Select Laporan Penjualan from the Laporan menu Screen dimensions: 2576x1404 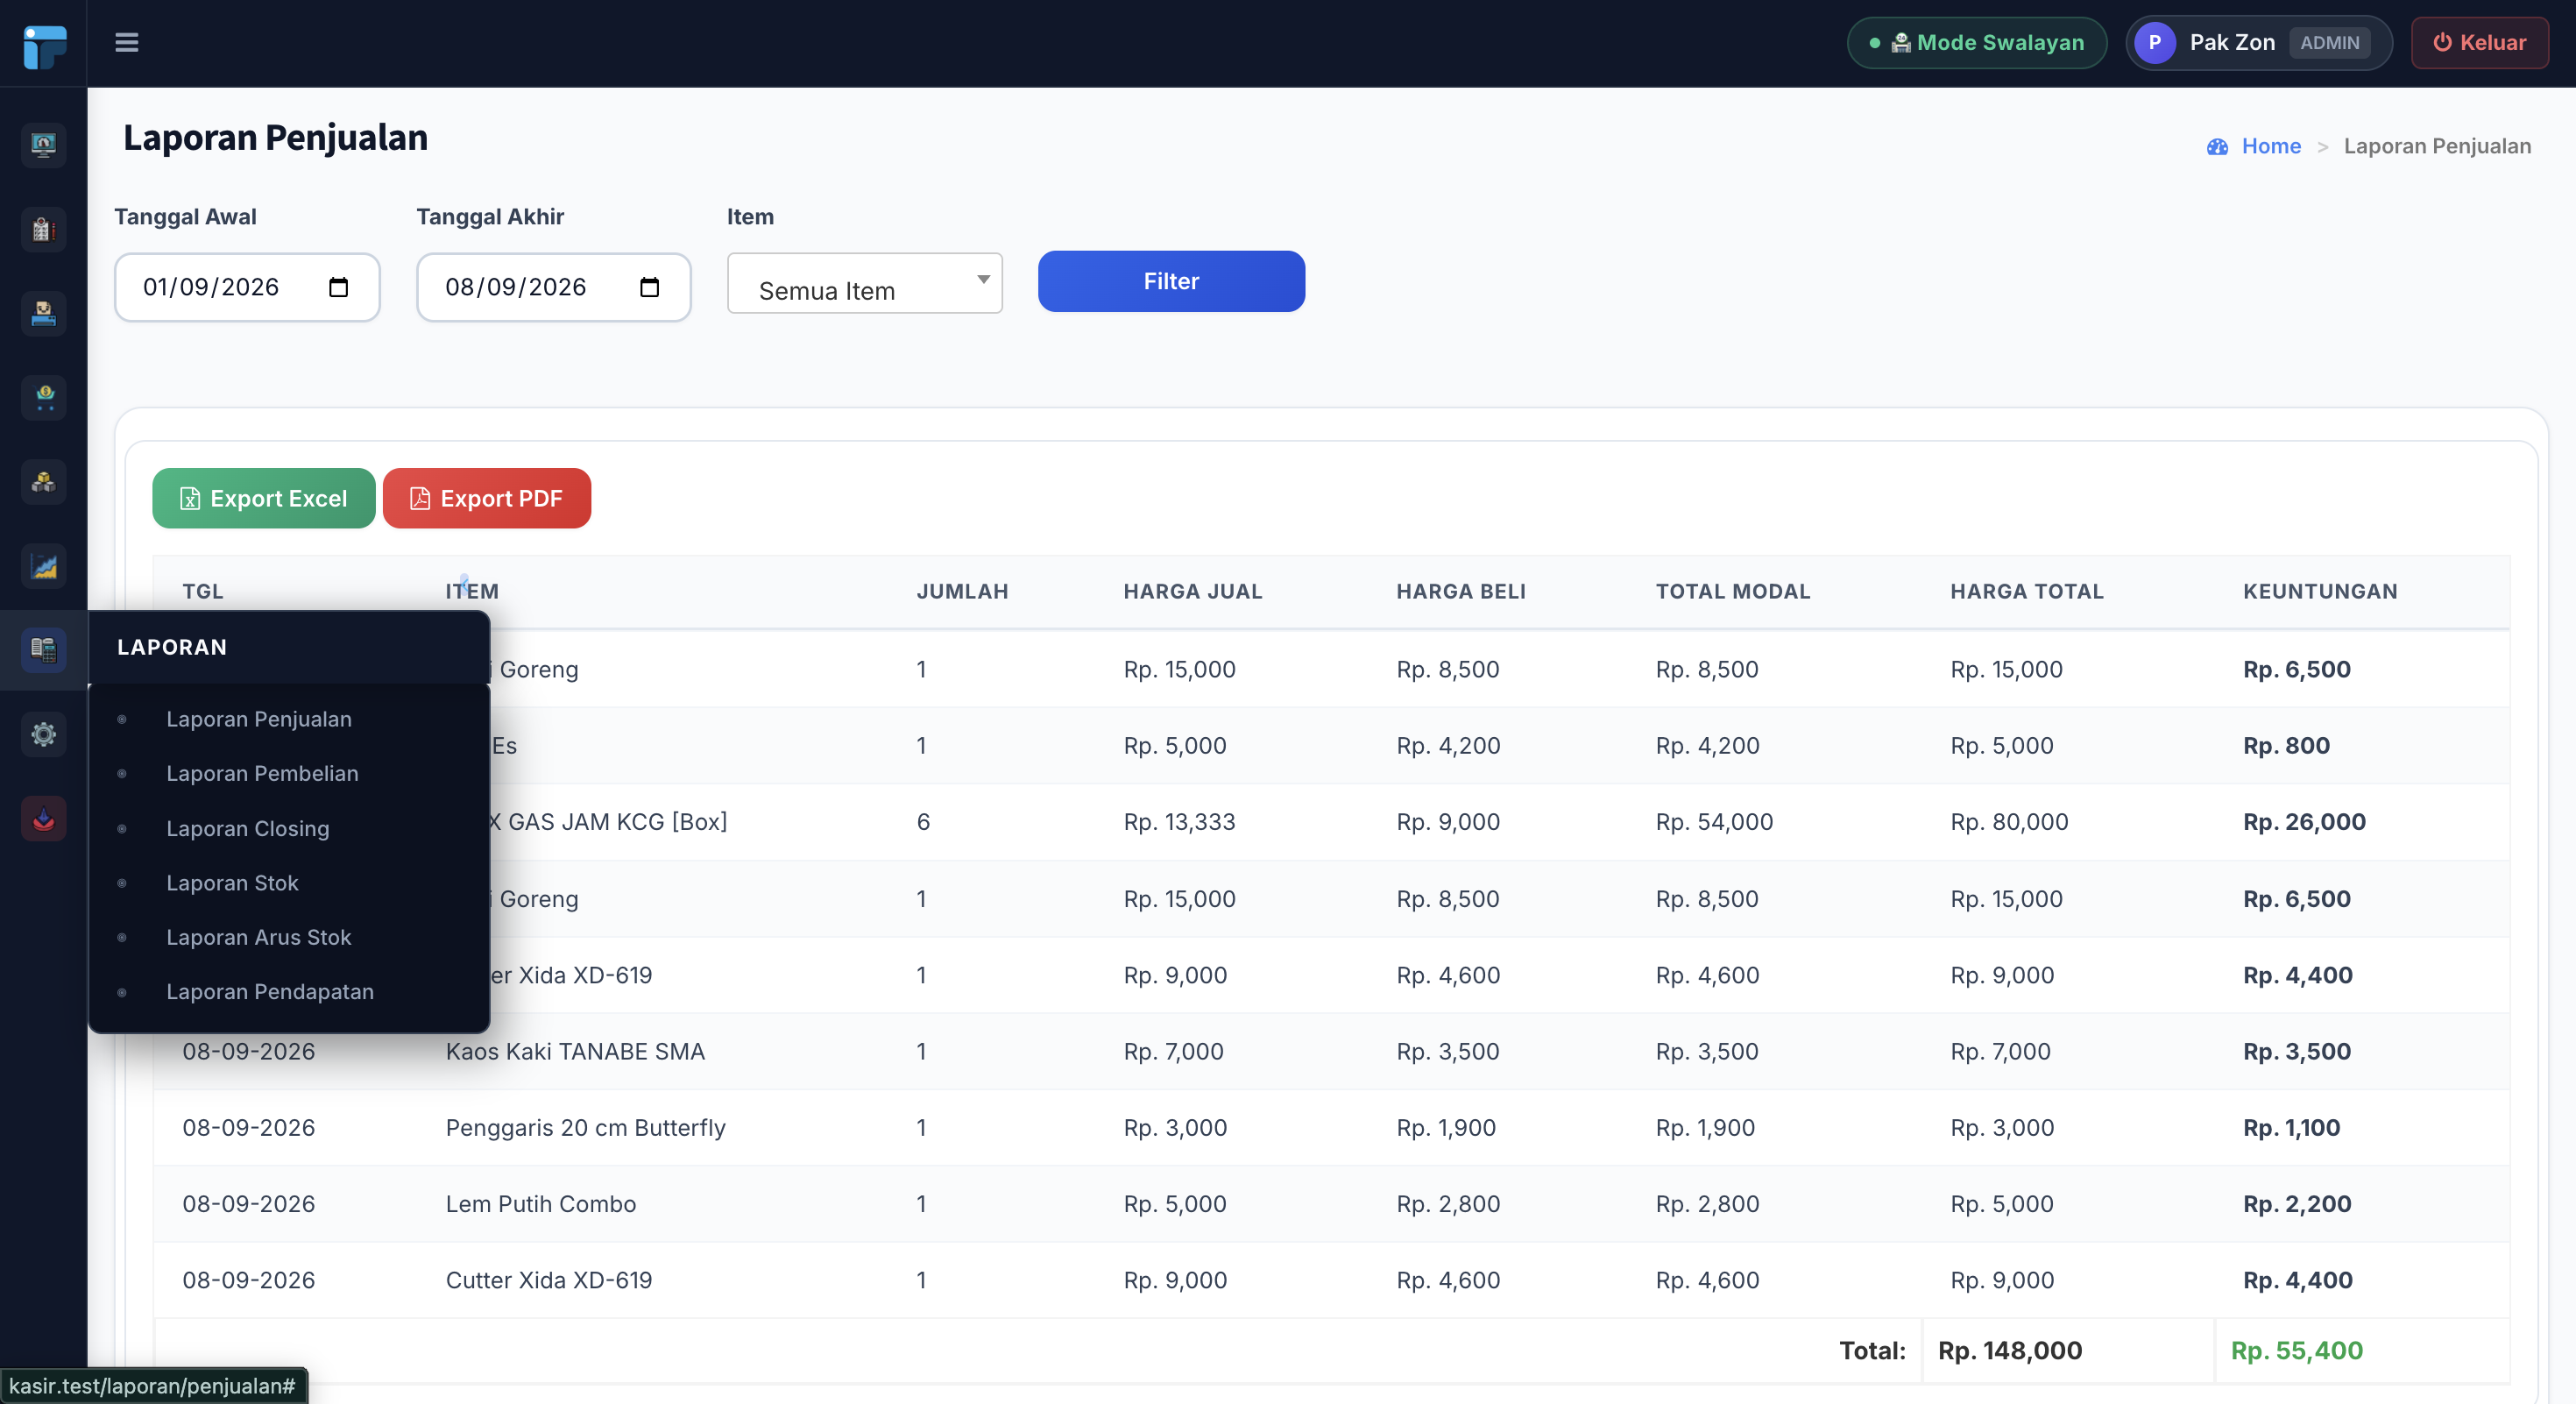258,719
